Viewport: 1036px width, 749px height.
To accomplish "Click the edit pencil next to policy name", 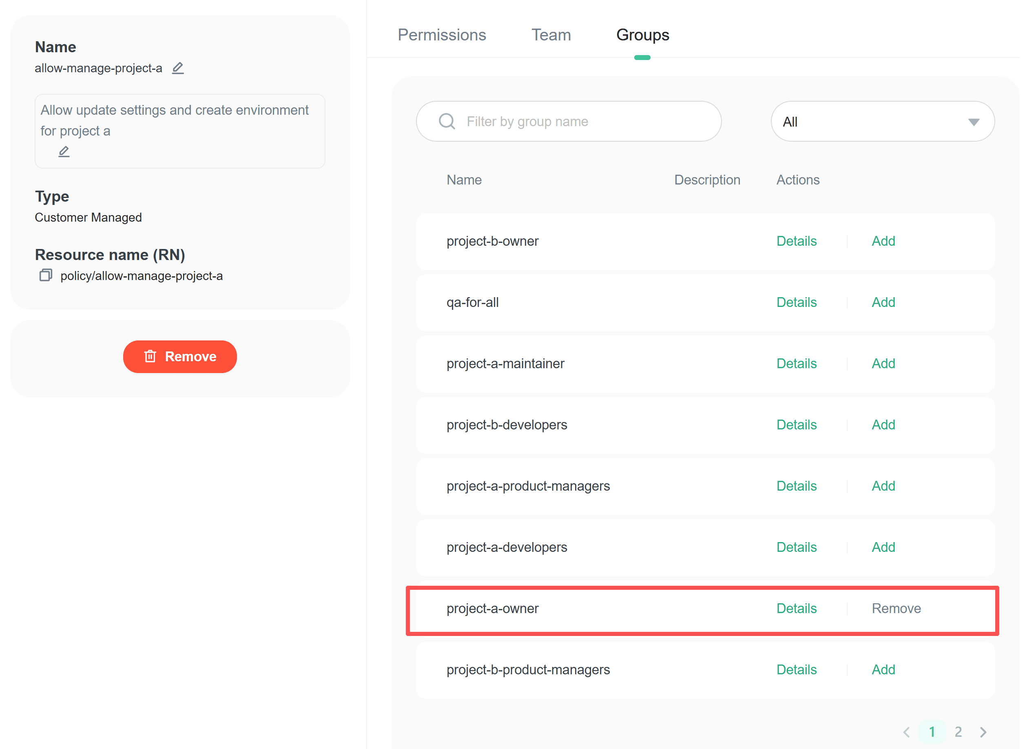I will pos(178,68).
